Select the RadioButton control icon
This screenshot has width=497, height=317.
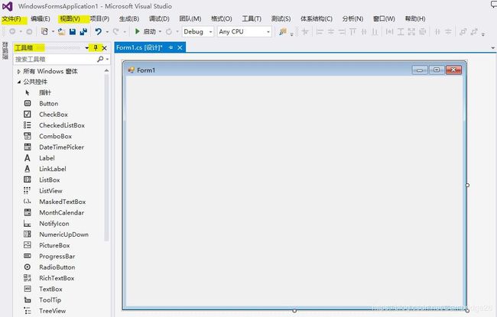point(28,267)
